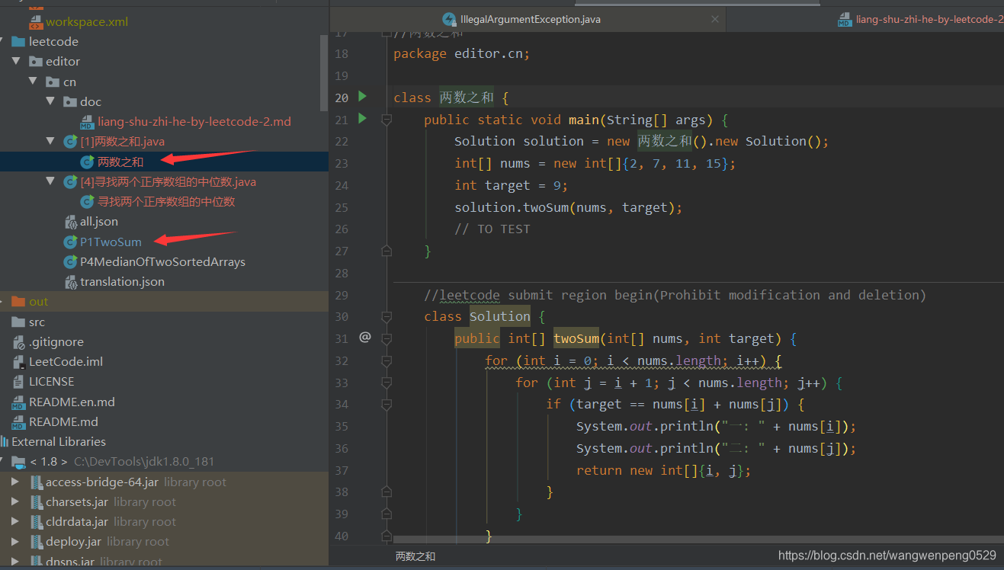This screenshot has height=570, width=1004.
Task: Click the External Libraries icon
Action: click(x=5, y=441)
